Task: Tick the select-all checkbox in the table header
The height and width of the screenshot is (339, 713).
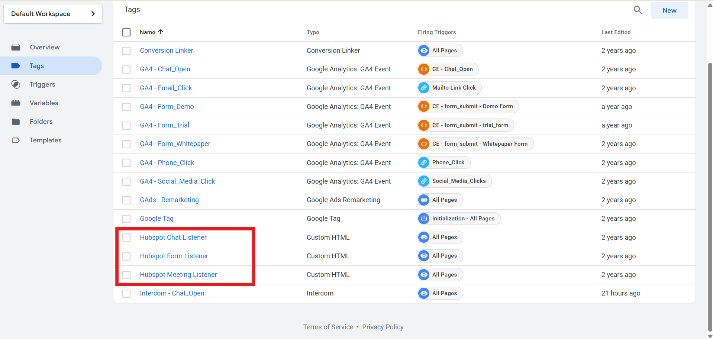Action: click(126, 32)
